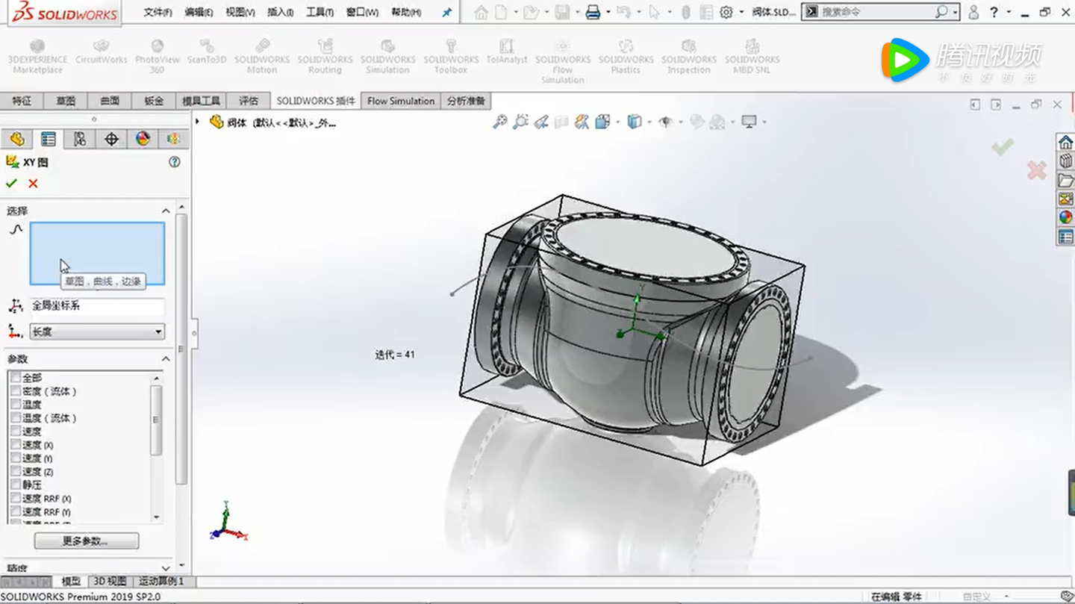The height and width of the screenshot is (604, 1075).
Task: Confirm the XY plot with green checkmark
Action: (12, 184)
